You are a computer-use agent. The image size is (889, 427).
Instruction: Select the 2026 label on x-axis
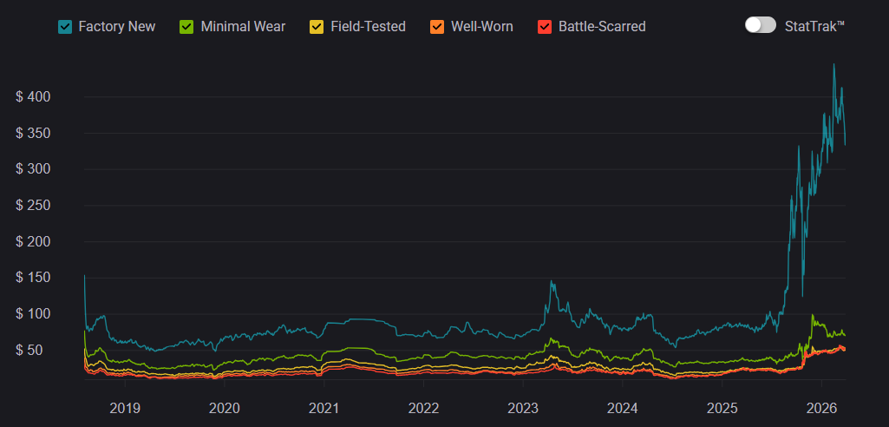(821, 407)
